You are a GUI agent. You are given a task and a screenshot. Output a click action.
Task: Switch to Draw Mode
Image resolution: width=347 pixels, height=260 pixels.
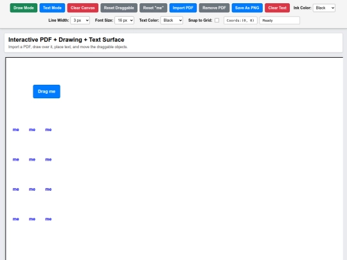point(24,8)
